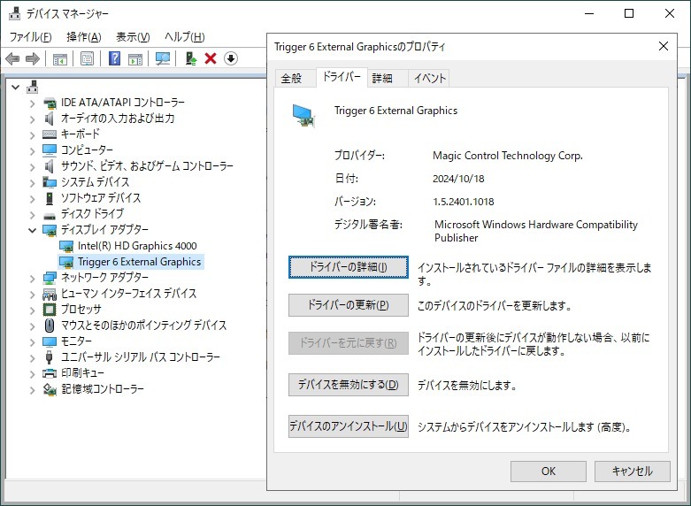Click the デバイスを無効にする(D) button

click(348, 385)
